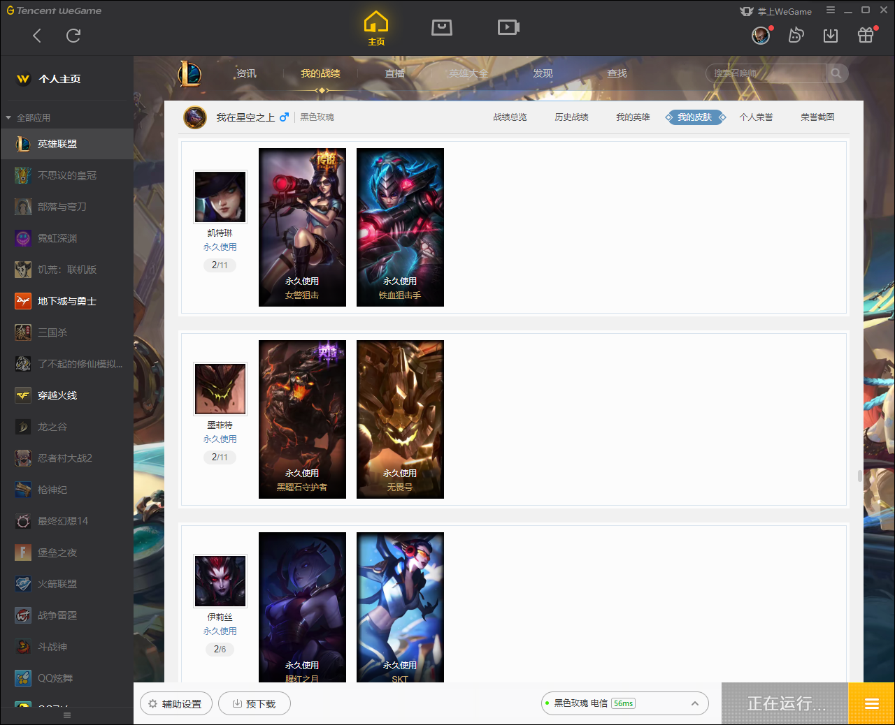Viewport: 895px width, 725px height.
Task: Open 战争雷霆 in sidebar
Action: [66, 615]
